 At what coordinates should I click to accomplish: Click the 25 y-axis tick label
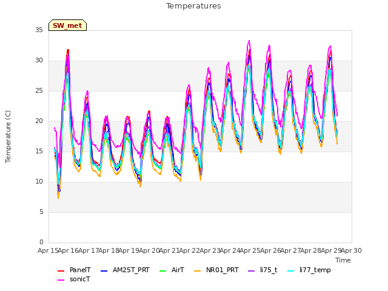tap(39, 90)
